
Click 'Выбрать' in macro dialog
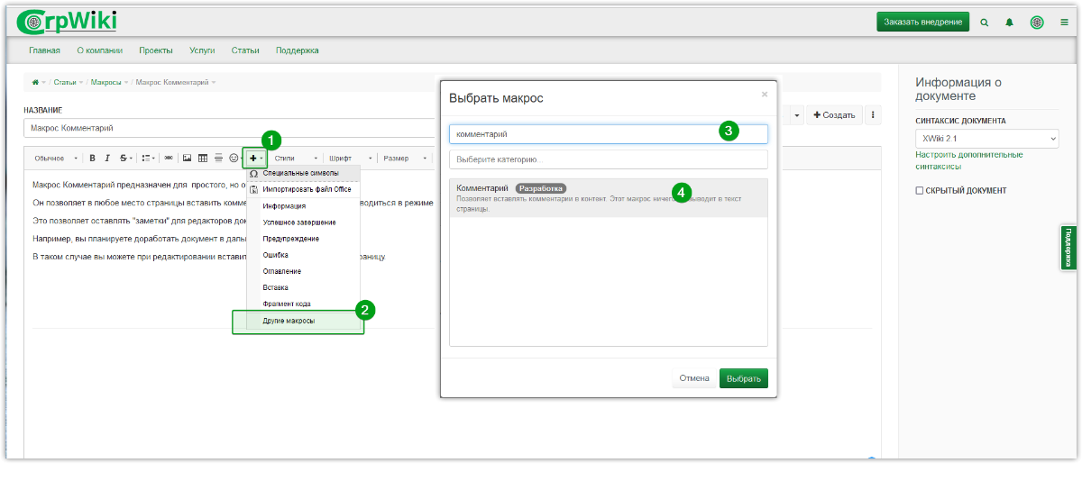coord(744,378)
